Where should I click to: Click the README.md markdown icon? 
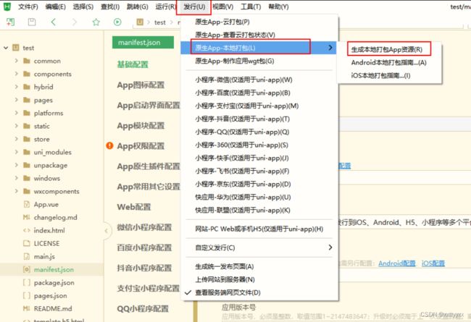click(x=27, y=308)
